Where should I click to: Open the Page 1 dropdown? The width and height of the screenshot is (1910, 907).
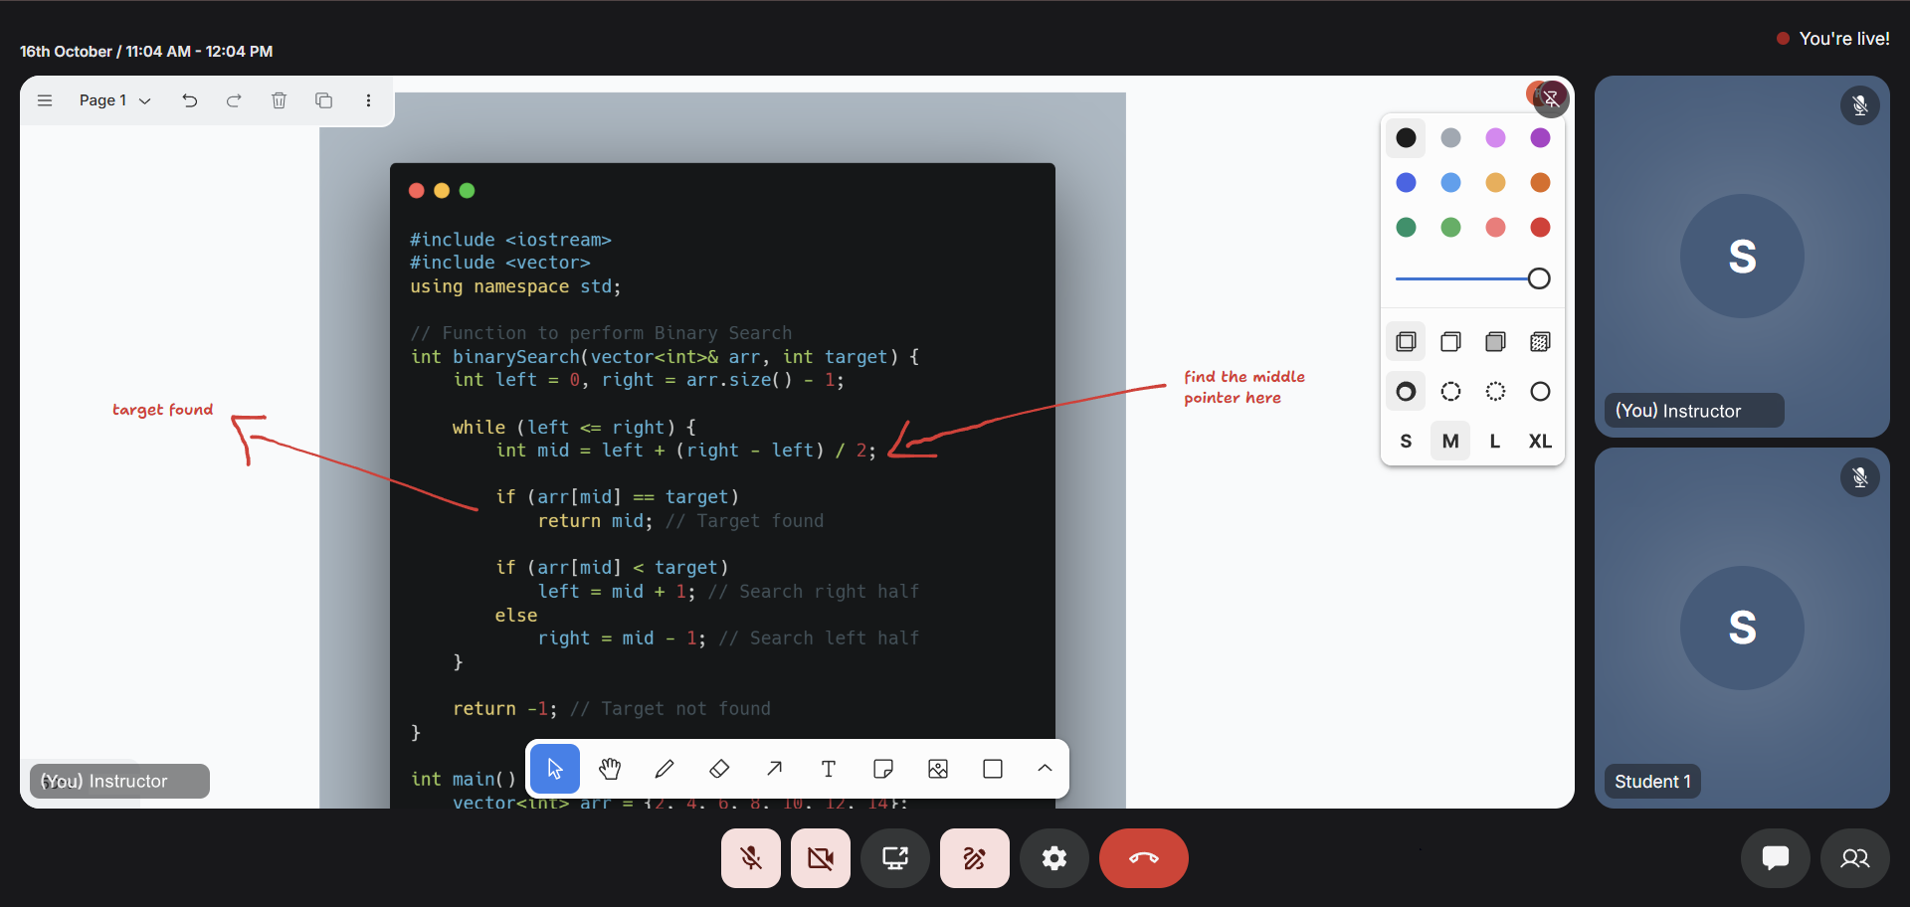pyautogui.click(x=115, y=100)
